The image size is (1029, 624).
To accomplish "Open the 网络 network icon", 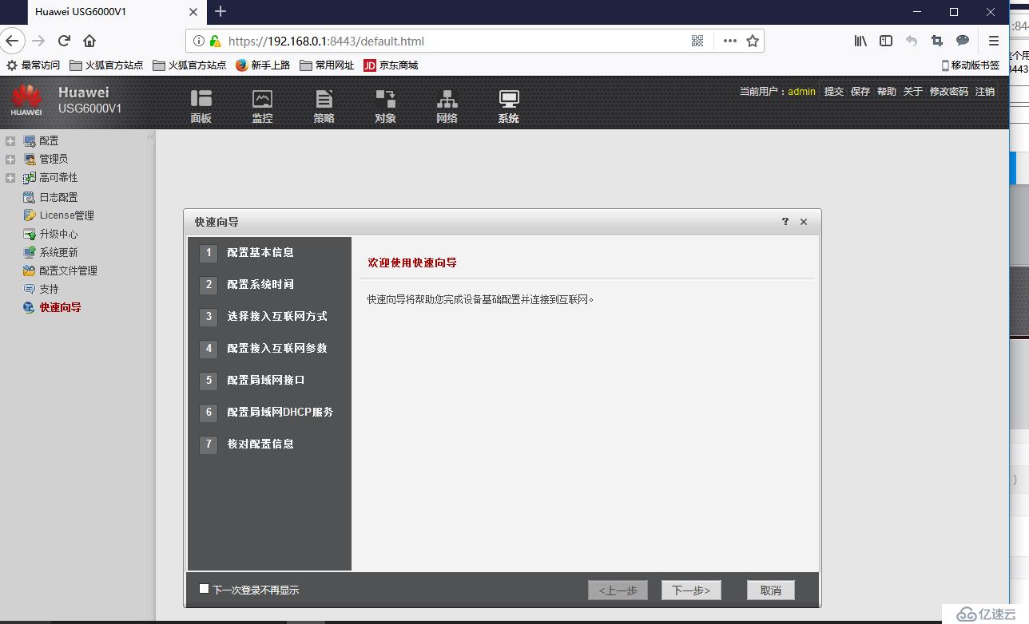I will point(447,107).
